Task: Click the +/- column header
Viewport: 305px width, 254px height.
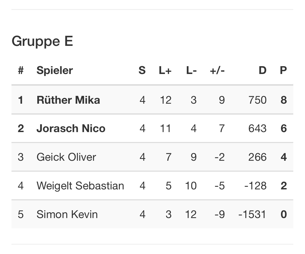Action: click(x=217, y=70)
